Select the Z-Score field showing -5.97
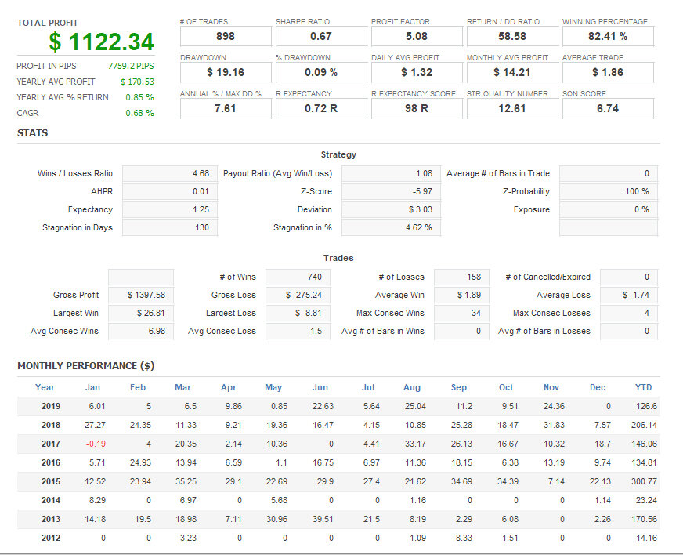The height and width of the screenshot is (555, 683). pos(391,191)
